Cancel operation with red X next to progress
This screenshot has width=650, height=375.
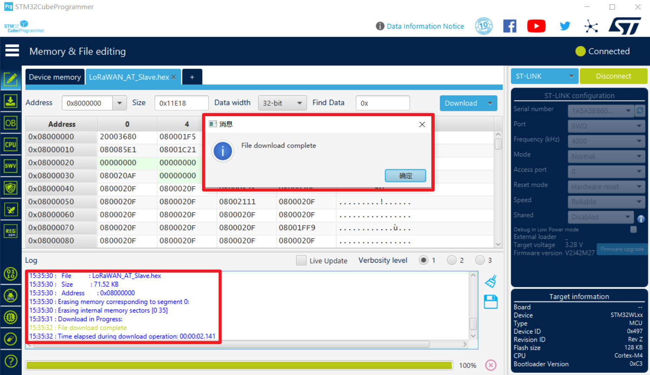(x=491, y=365)
